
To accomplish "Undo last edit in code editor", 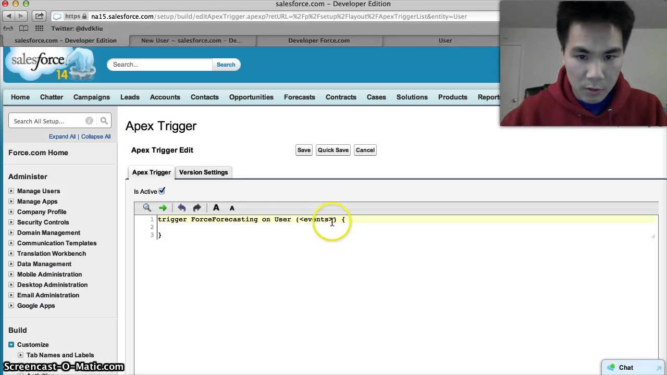I will (181, 208).
